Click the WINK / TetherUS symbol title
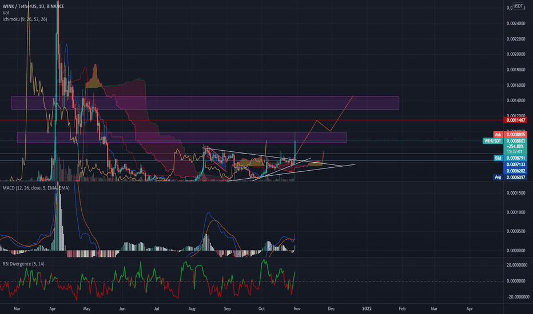The image size is (533, 314). (x=33, y=6)
